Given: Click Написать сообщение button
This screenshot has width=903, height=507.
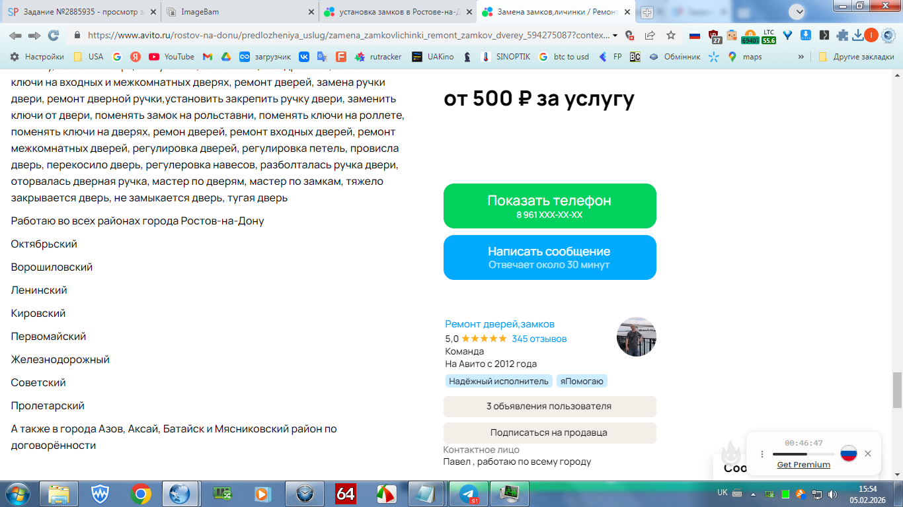Looking at the screenshot, I should point(550,257).
